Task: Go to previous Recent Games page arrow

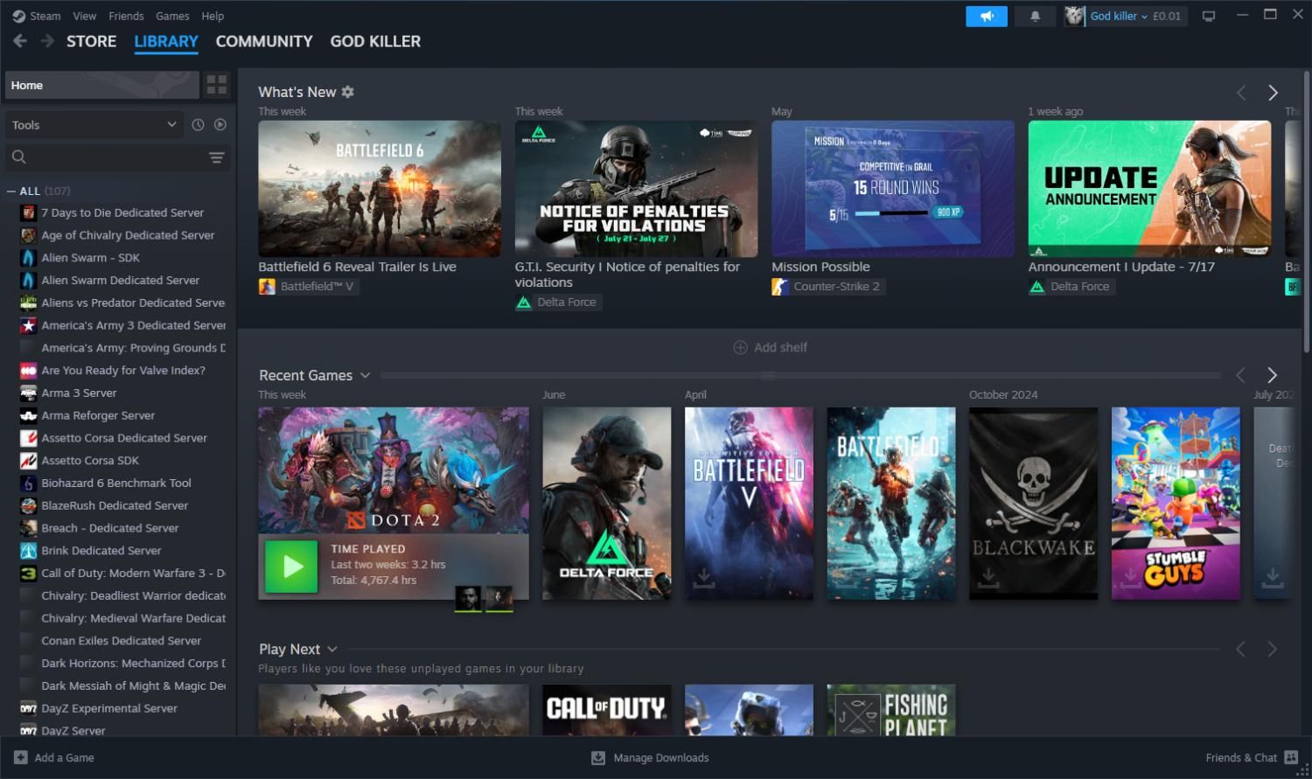Action: click(x=1241, y=375)
